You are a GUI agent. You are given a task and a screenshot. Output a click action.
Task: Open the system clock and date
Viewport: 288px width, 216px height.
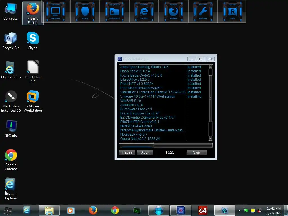274,210
